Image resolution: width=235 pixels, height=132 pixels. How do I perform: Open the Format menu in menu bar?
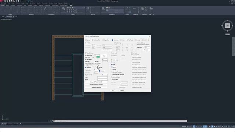(x=18, y=3)
